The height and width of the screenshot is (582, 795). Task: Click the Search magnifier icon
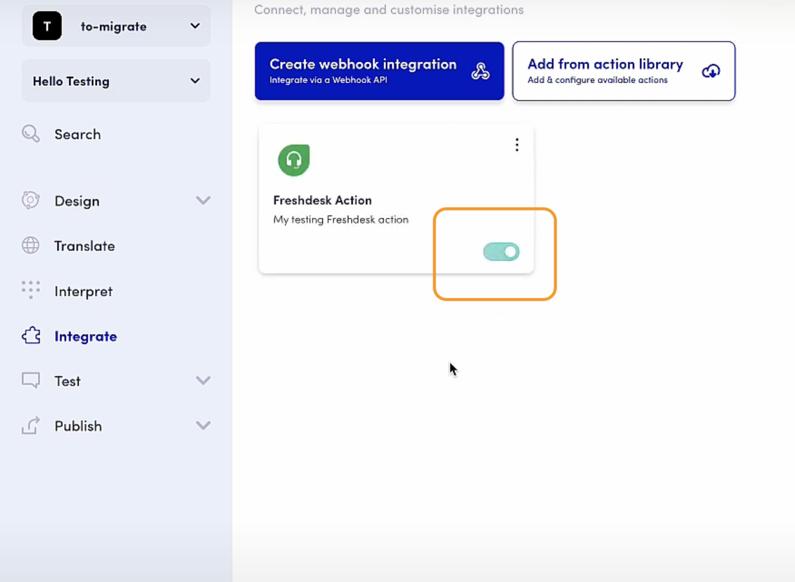coord(31,134)
